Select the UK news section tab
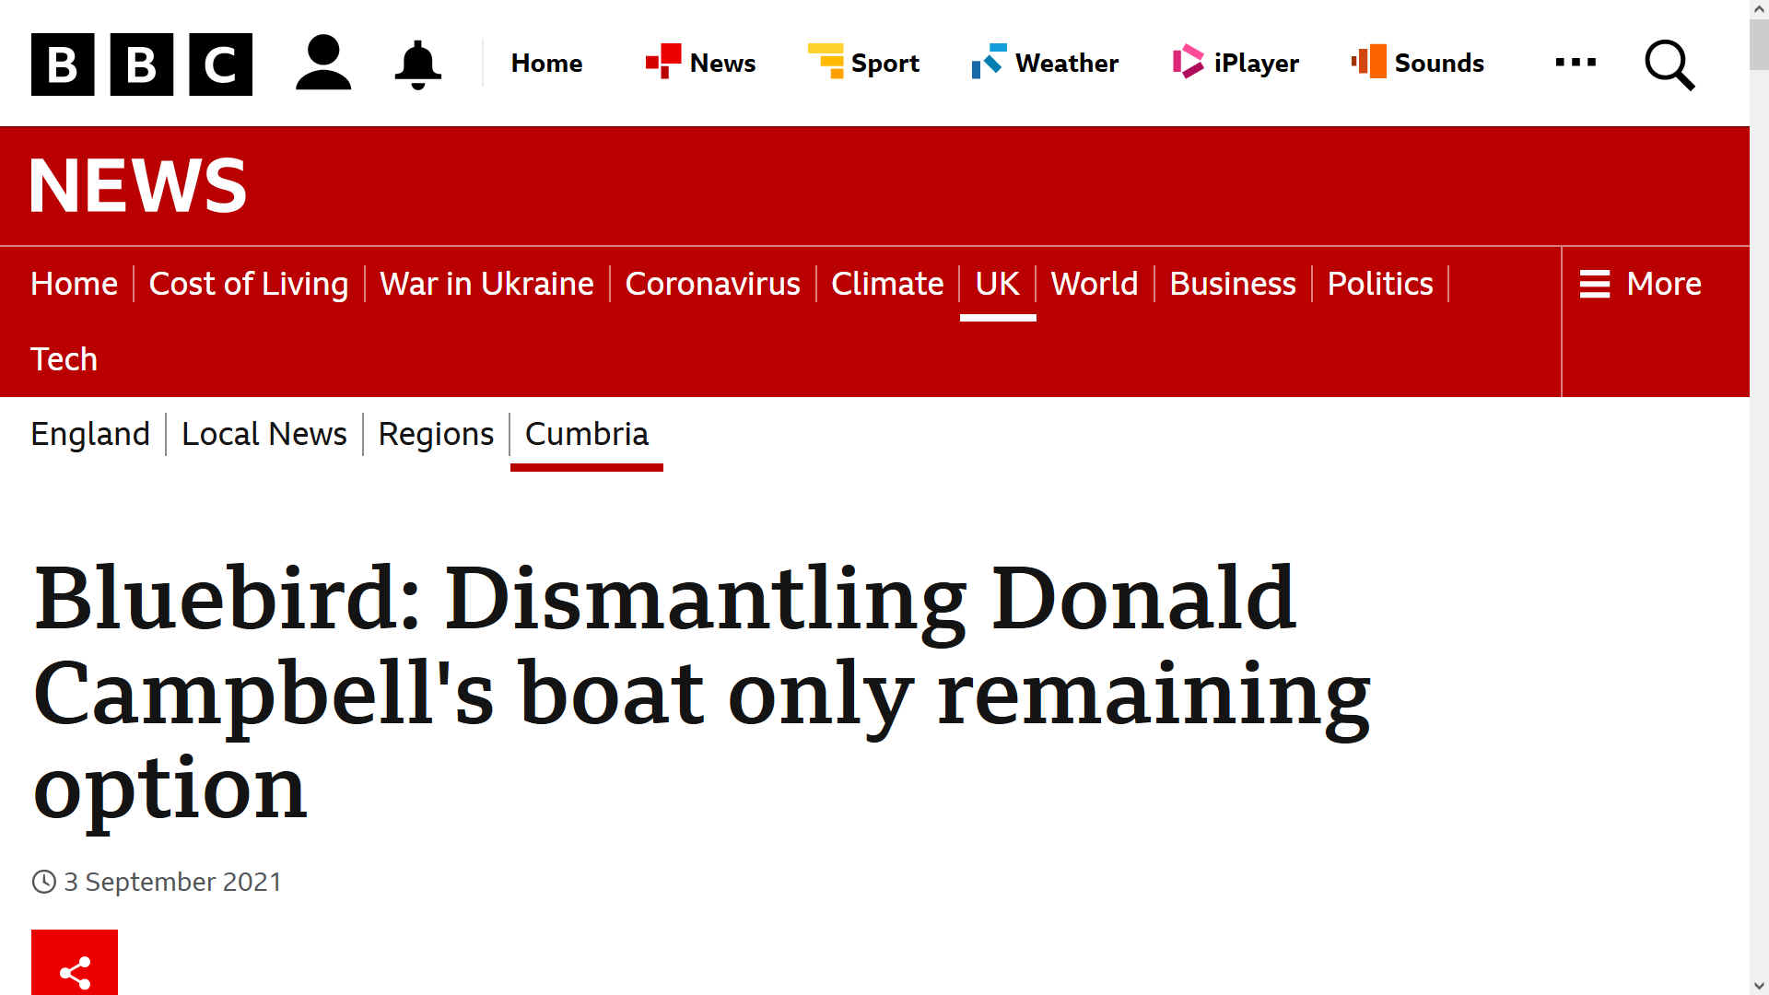Image resolution: width=1769 pixels, height=995 pixels. (x=997, y=284)
